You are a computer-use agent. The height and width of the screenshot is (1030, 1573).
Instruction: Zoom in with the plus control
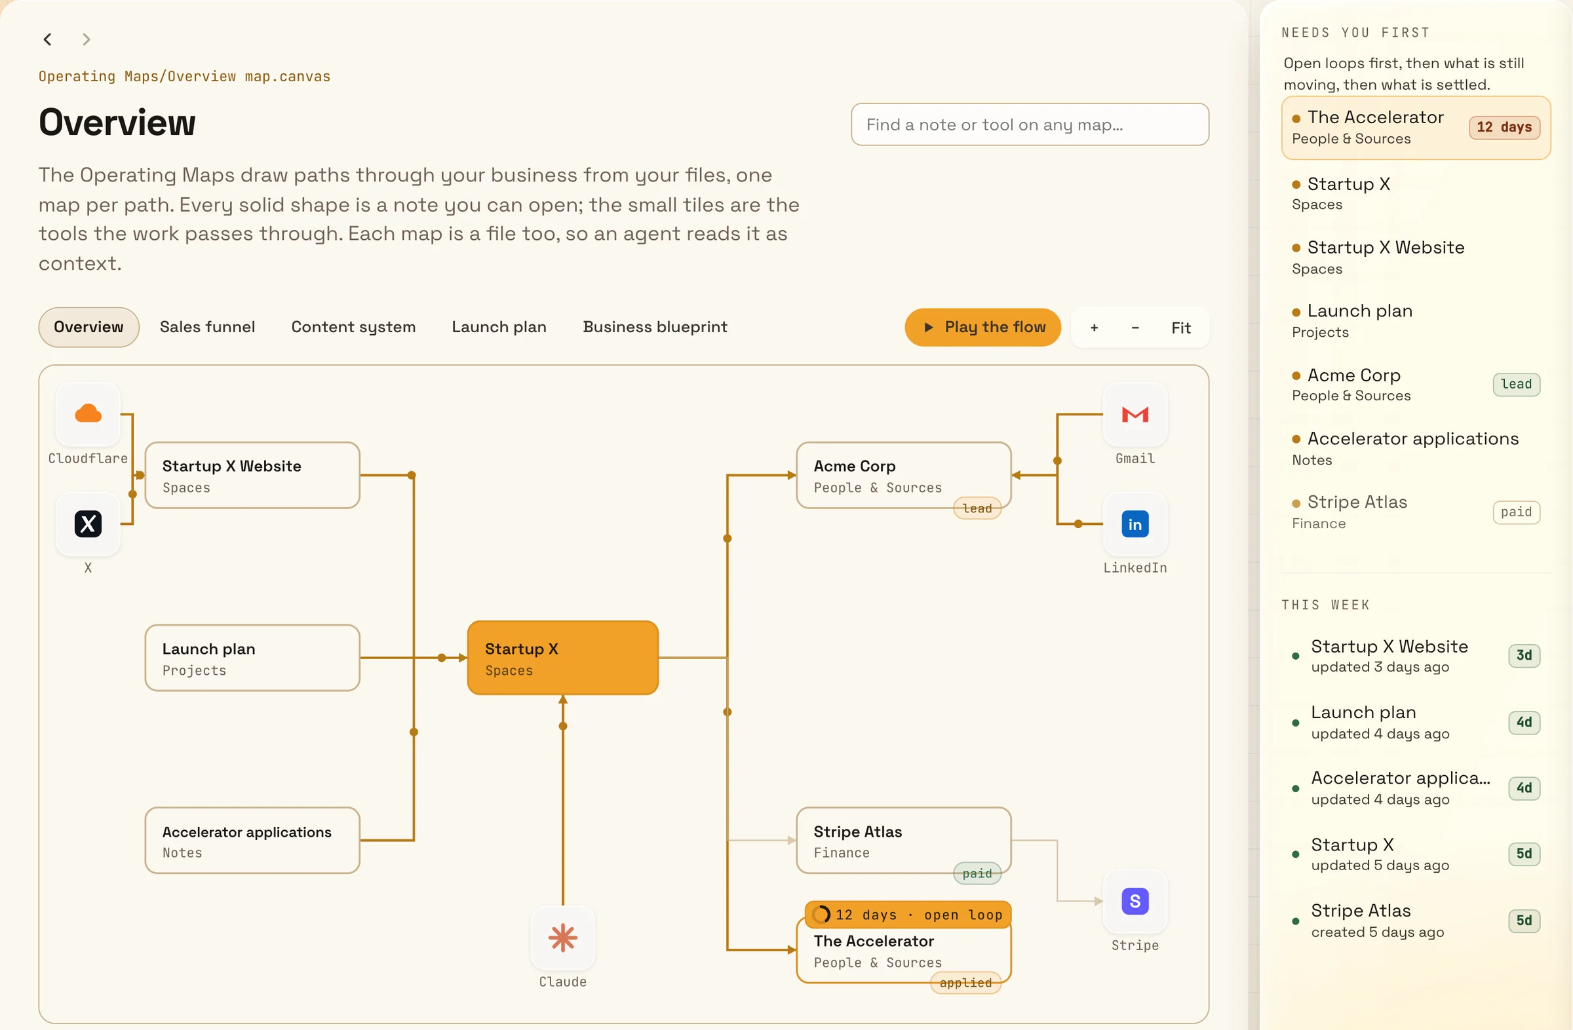pos(1094,328)
